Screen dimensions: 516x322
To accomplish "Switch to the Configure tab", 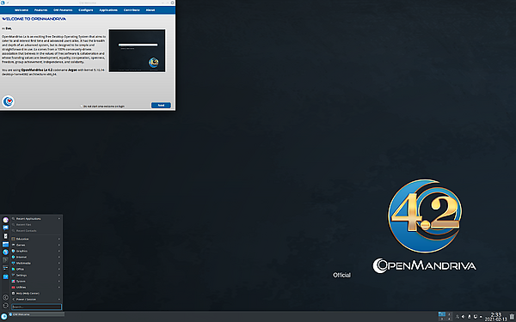I will pos(85,9).
